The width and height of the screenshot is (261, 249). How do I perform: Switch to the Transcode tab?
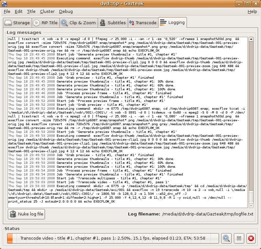(143, 23)
